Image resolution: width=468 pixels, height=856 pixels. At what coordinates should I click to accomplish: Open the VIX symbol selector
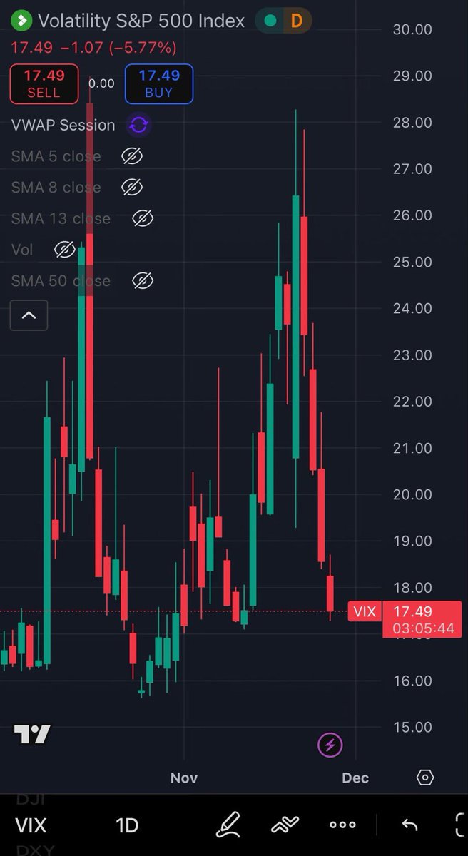(31, 825)
